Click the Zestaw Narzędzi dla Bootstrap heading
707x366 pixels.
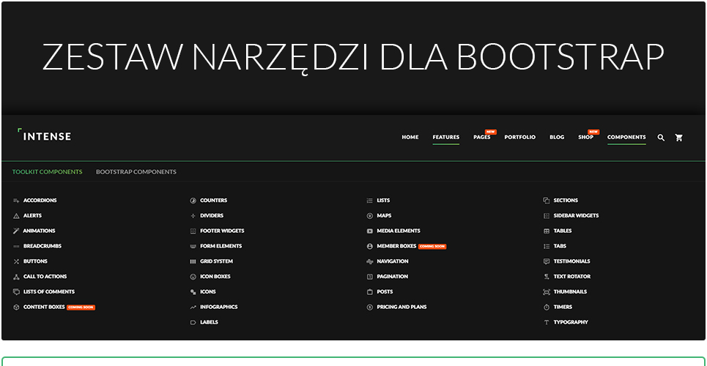[x=353, y=58]
